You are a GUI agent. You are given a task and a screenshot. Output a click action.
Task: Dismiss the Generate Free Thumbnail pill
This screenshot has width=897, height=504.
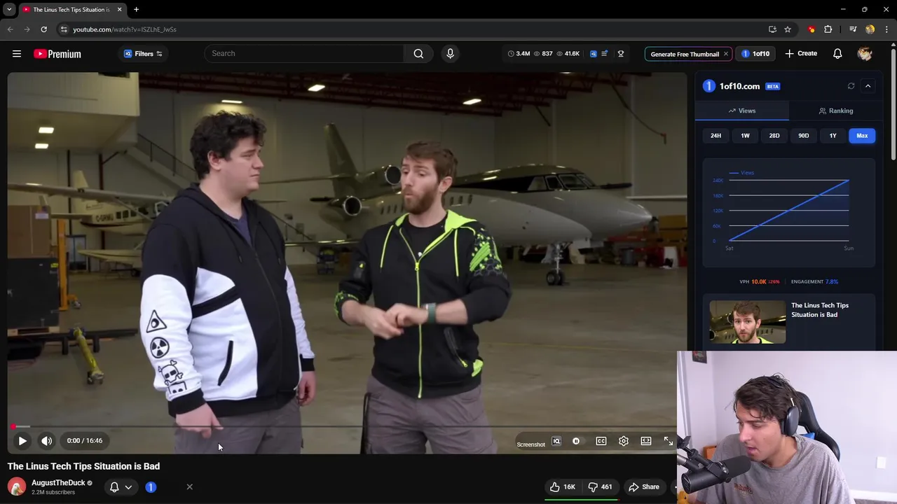726,54
